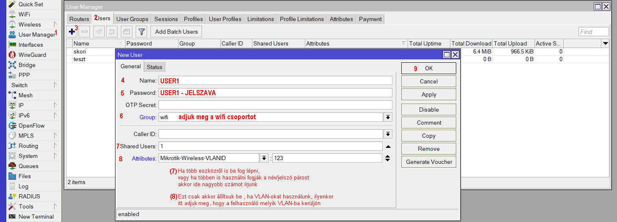The height and width of the screenshot is (222, 617).
Task: Open the Attributes name dropdown arrow
Action: (264, 158)
